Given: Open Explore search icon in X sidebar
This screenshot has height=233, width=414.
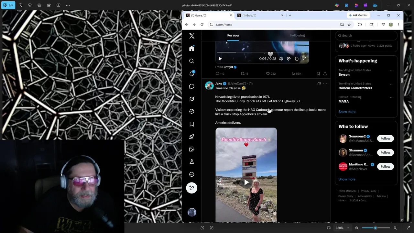Looking at the screenshot, I should [x=192, y=61].
